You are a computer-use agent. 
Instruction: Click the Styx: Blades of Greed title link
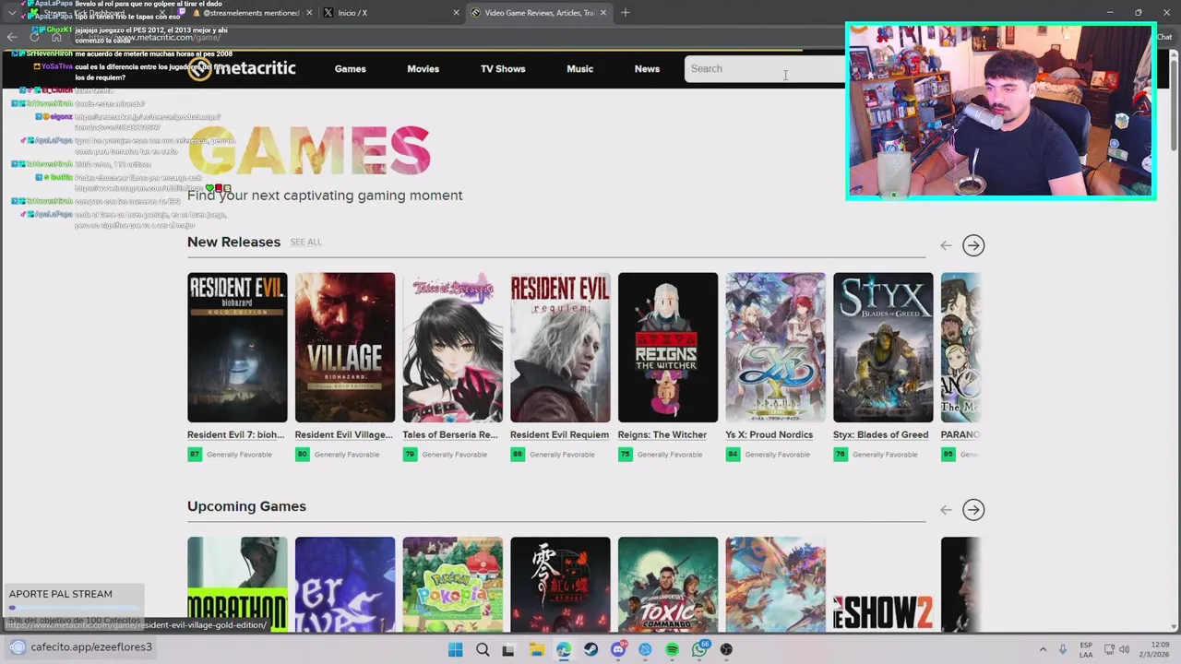tap(881, 435)
